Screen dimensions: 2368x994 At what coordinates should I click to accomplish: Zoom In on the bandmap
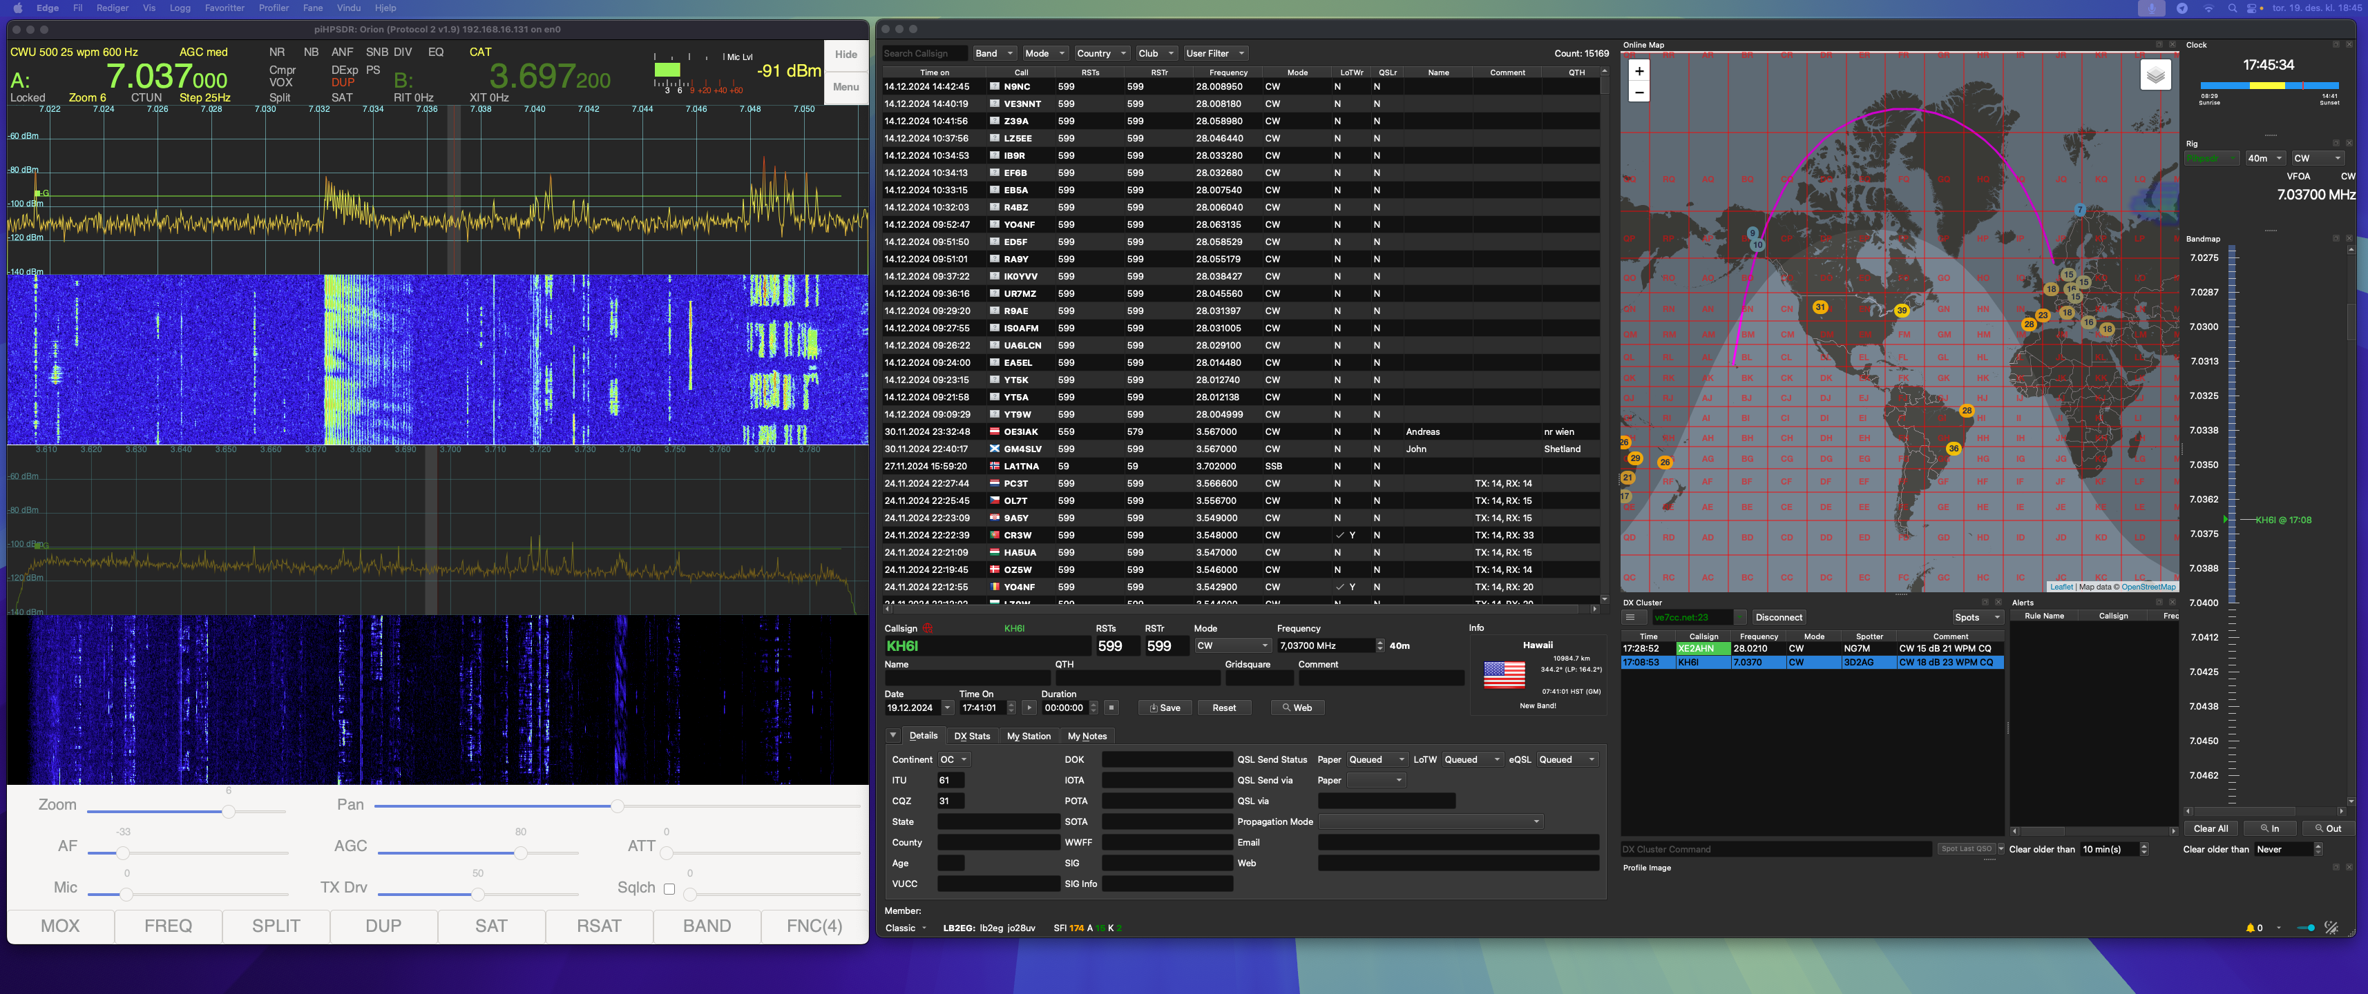(2270, 828)
